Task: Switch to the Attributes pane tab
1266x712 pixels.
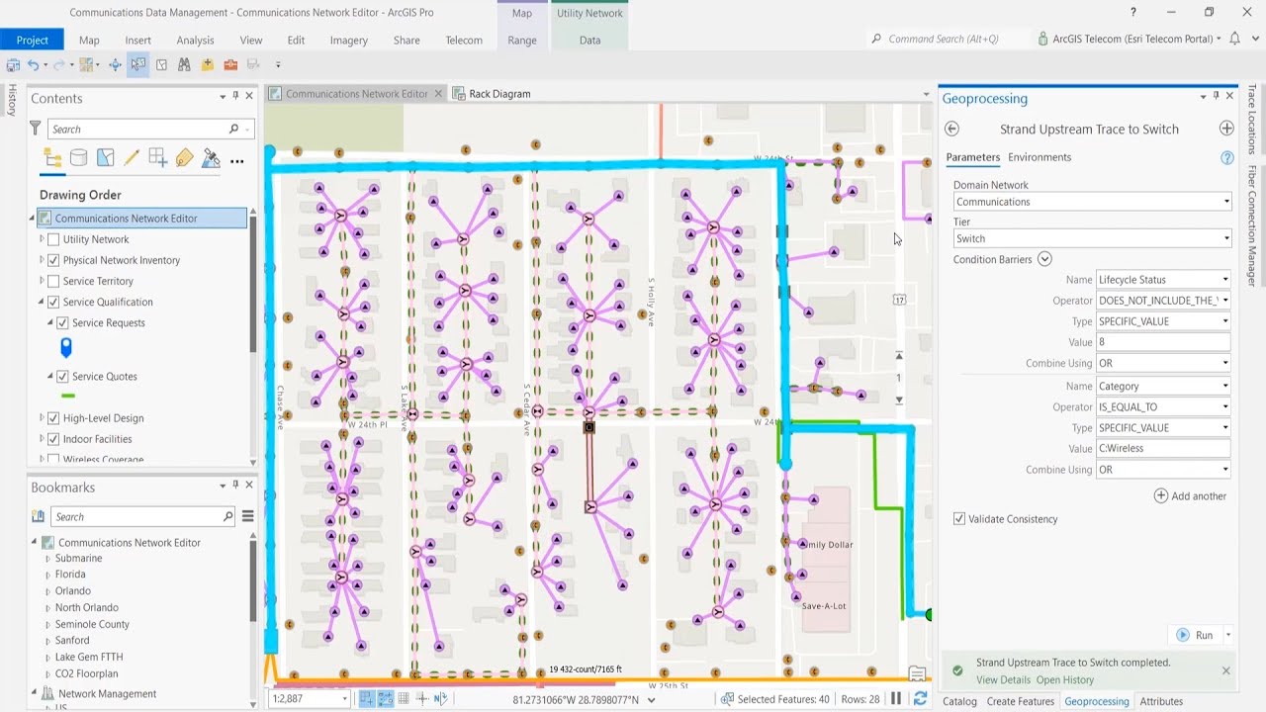Action: (x=1161, y=701)
